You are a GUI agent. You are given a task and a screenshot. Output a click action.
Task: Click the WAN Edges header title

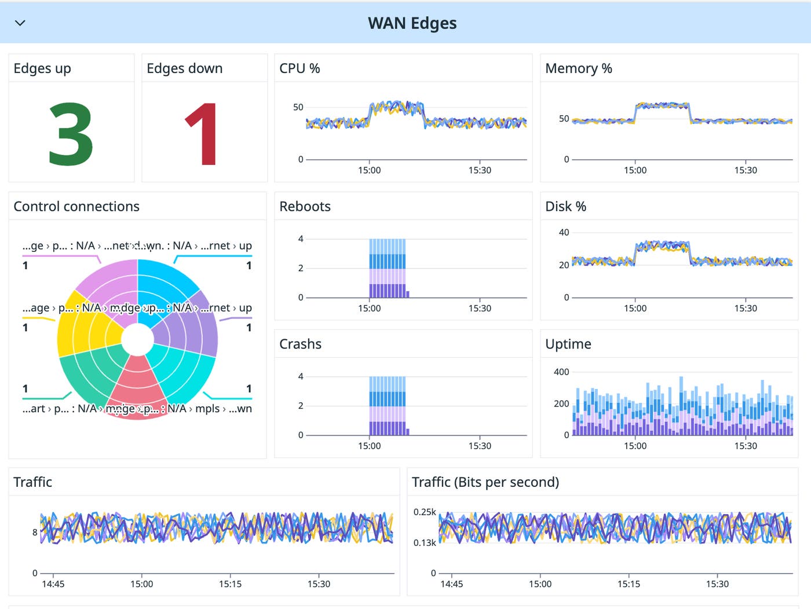point(412,23)
